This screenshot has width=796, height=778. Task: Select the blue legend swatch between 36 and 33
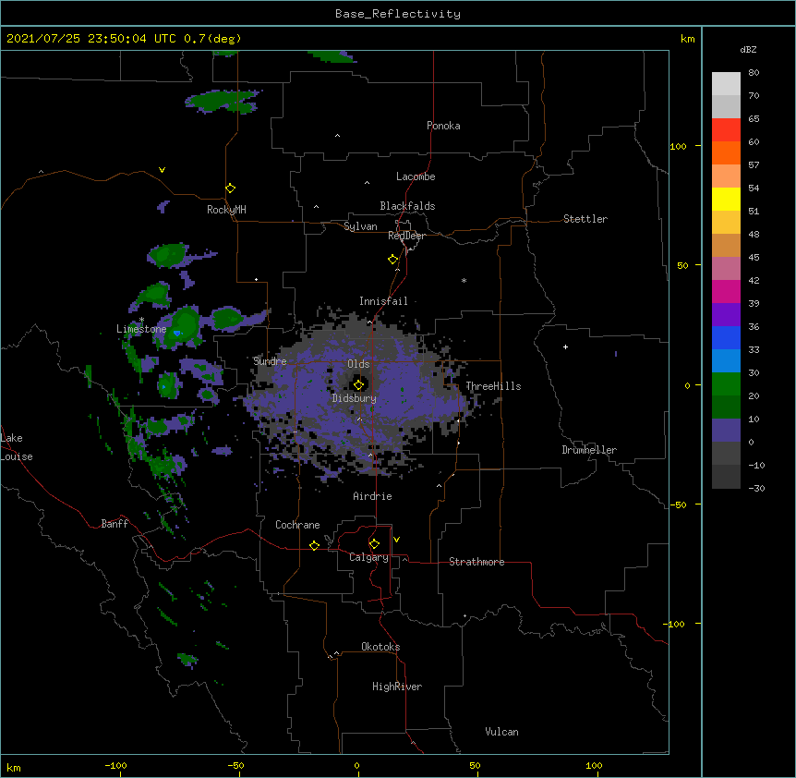point(726,337)
